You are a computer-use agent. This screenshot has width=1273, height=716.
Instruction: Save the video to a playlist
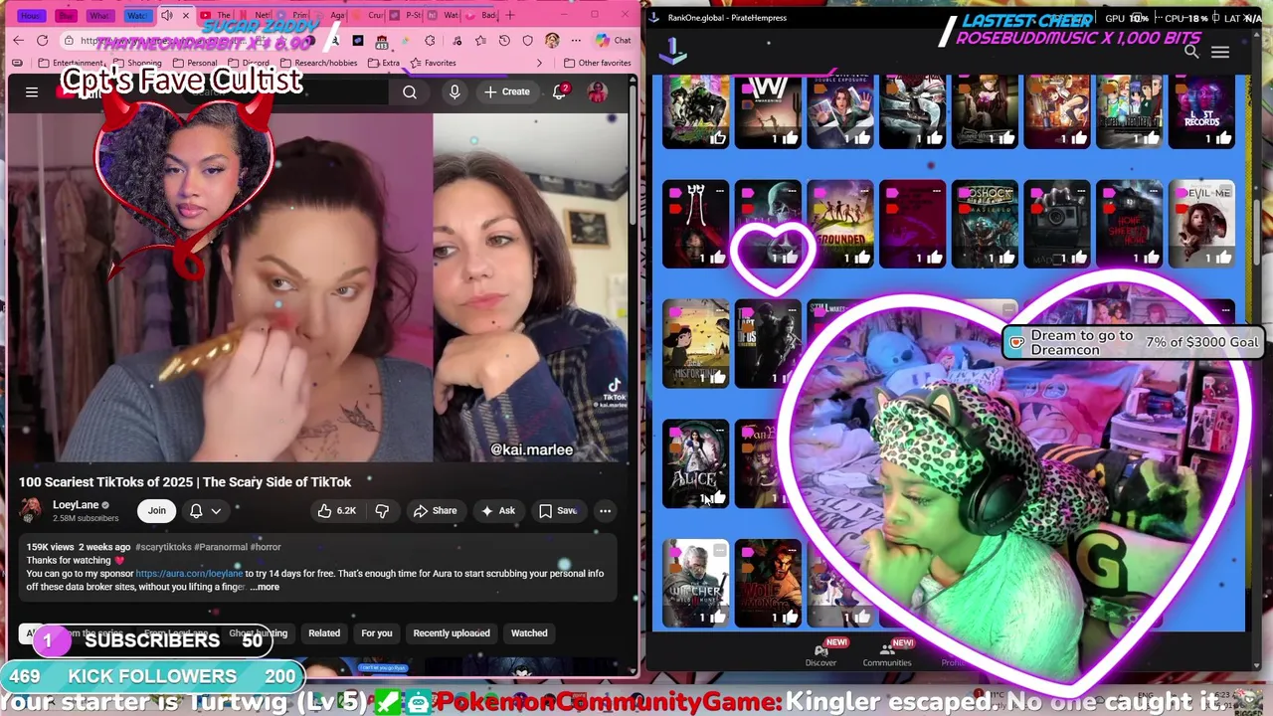(558, 511)
